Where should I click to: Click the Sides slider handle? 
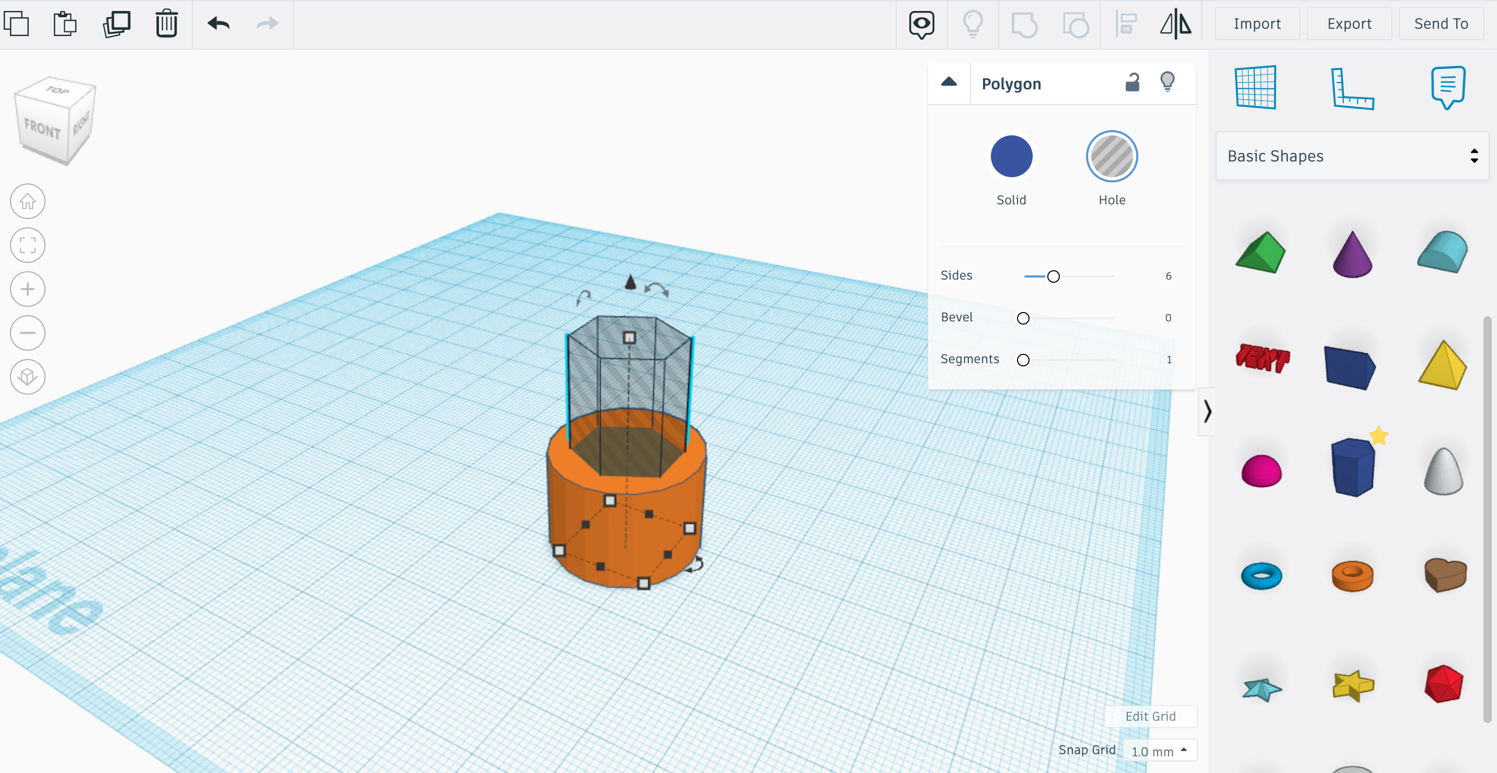1053,276
